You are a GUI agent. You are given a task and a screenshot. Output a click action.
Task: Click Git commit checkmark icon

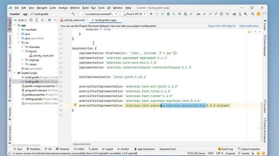pyautogui.click(x=210, y=14)
